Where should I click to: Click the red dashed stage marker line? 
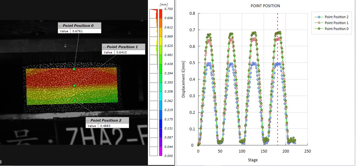click(x=278, y=94)
